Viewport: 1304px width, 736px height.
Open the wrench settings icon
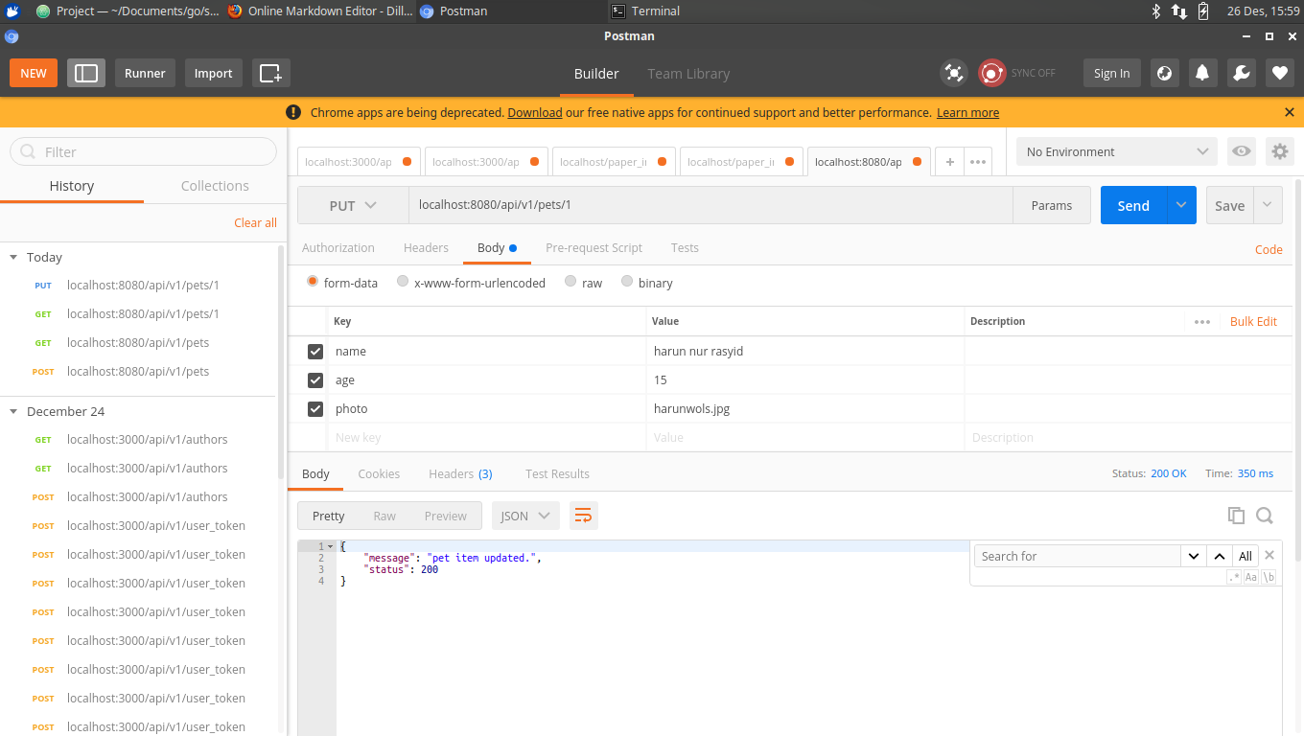pos(1241,73)
